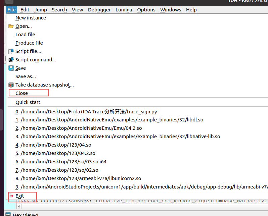This screenshot has width=268, height=216.
Task: Select Exit in File menu
Action: (x=138, y=196)
